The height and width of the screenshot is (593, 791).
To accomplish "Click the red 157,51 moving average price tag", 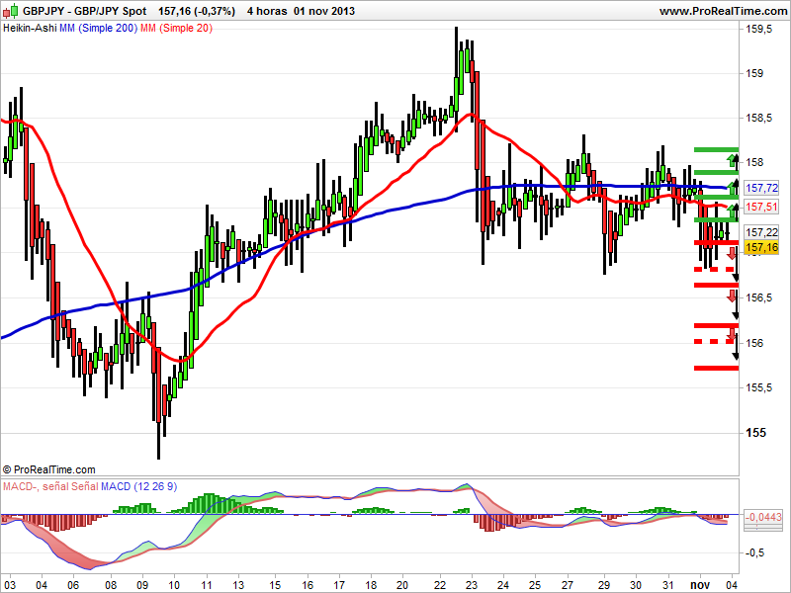I will point(761,207).
